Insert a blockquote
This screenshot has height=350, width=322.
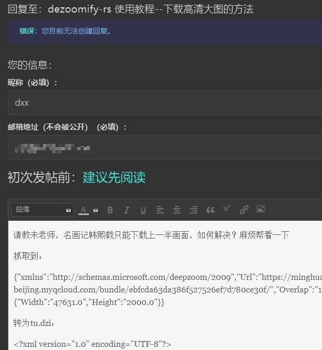pos(210,210)
